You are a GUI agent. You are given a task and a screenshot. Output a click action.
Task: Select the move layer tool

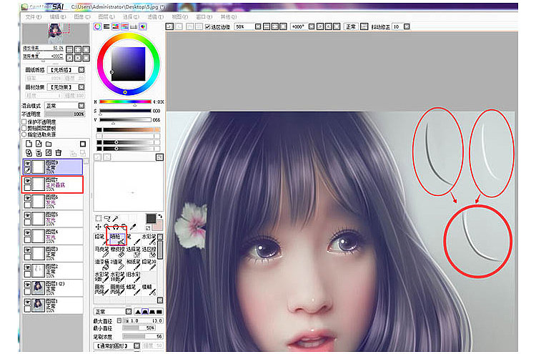tap(99, 227)
